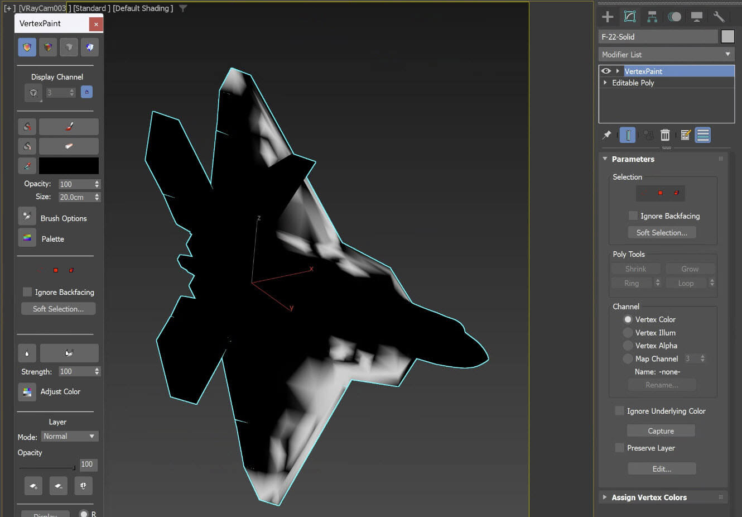Switch to shaded vertex color display
Screen dimensions: 742x517
[x=48, y=47]
